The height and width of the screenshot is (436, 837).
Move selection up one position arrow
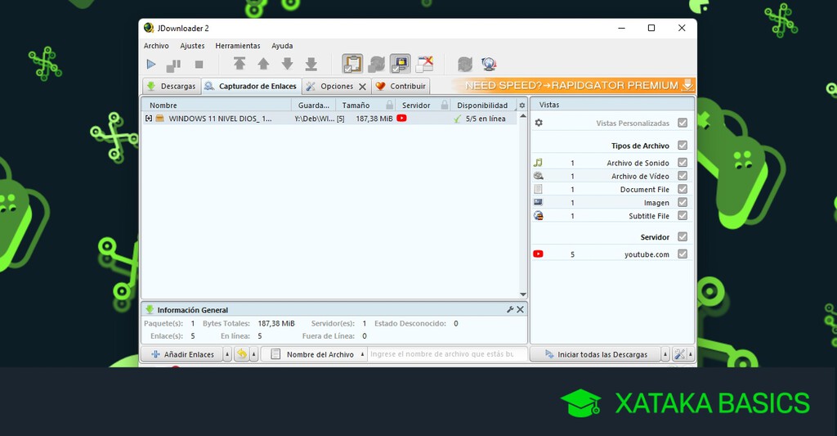[x=263, y=64]
